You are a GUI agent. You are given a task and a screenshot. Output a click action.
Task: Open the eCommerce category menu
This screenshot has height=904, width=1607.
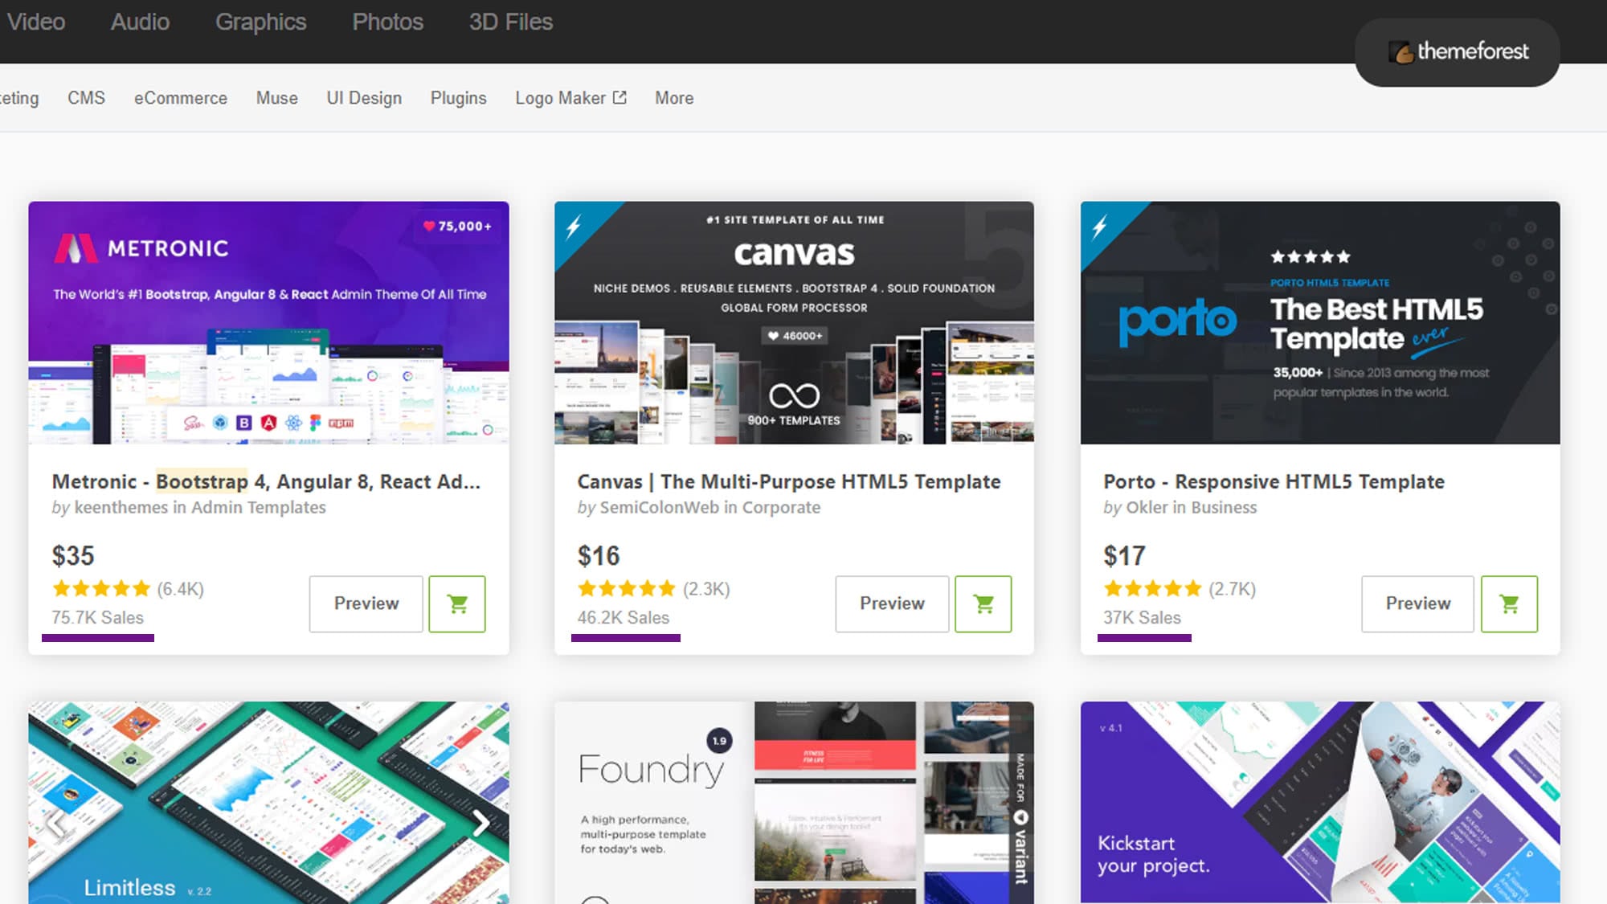[180, 98]
